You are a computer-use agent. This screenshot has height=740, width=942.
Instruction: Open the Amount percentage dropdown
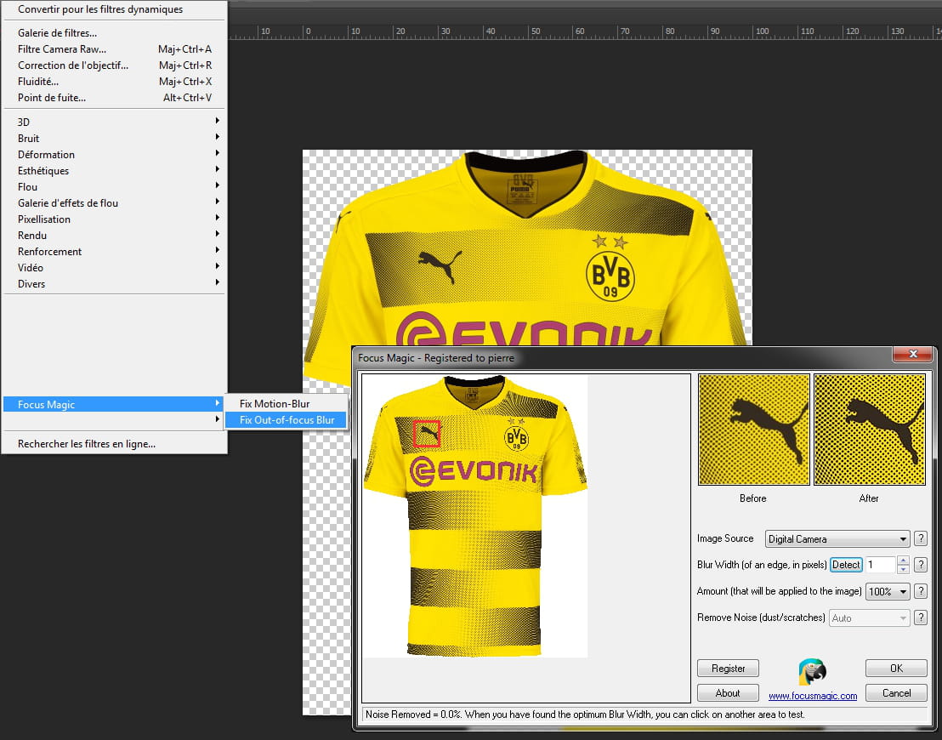(x=888, y=591)
